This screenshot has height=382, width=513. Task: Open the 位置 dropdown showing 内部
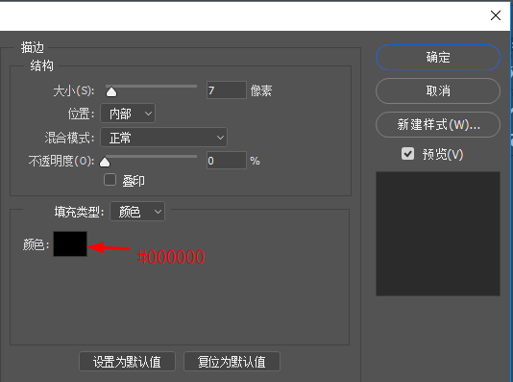coord(128,114)
